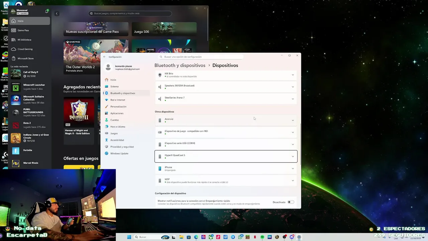The width and height of the screenshot is (428, 241).
Task: Open Hora e idioma settings
Action: (x=126, y=127)
